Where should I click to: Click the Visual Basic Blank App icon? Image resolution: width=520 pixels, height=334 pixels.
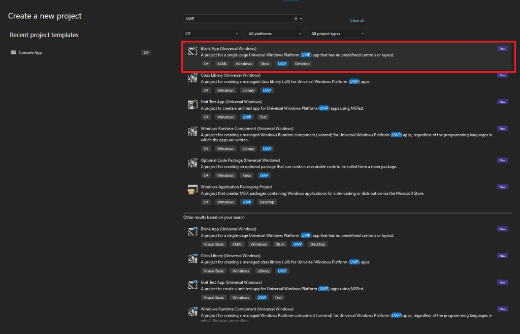click(192, 231)
